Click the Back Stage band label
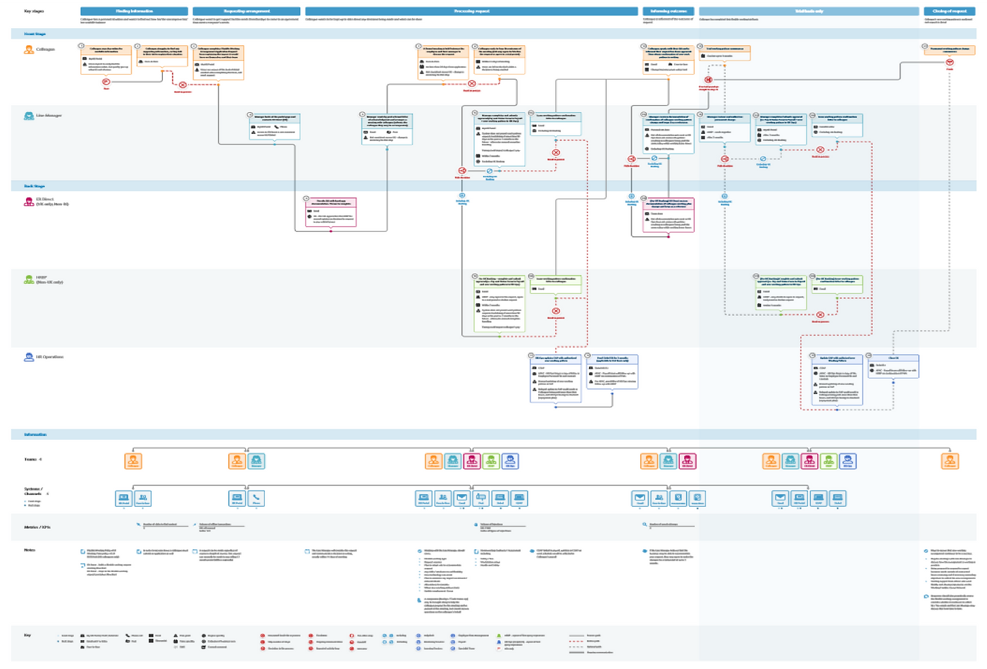The height and width of the screenshot is (669, 987). click(35, 186)
